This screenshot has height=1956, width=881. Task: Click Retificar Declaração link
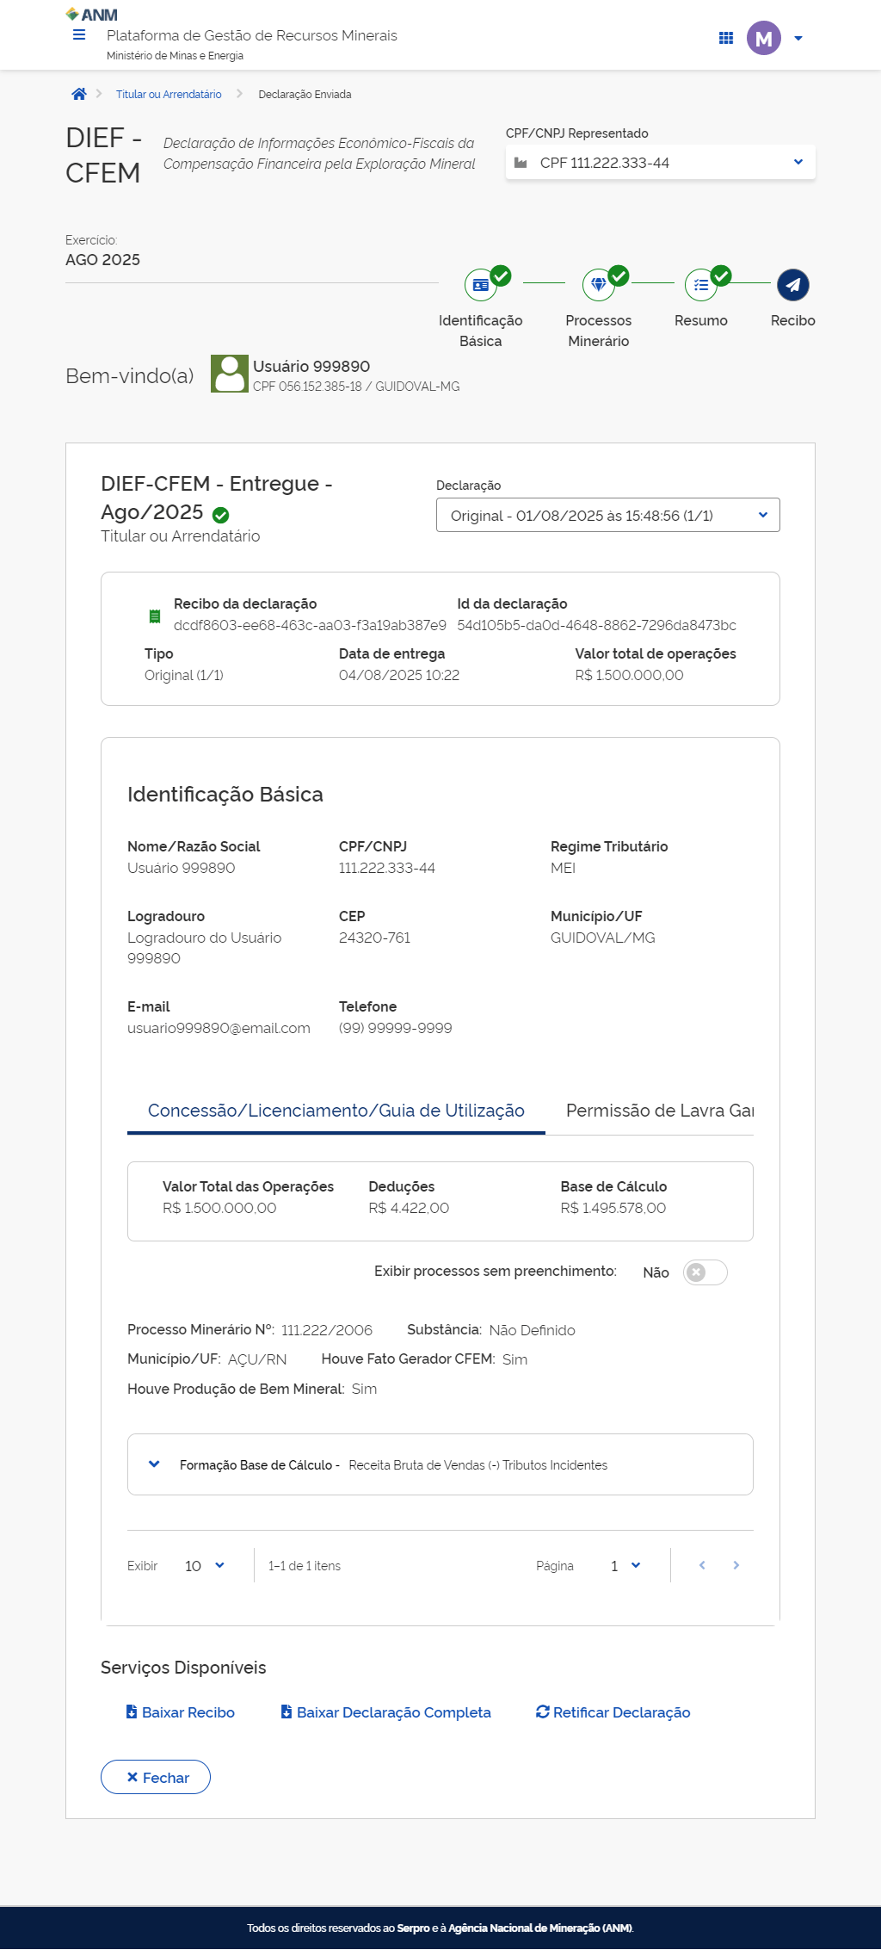(x=613, y=1712)
